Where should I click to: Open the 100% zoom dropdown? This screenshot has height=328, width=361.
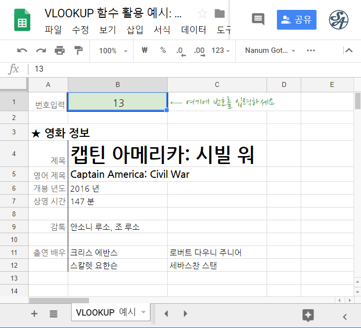(x=113, y=50)
